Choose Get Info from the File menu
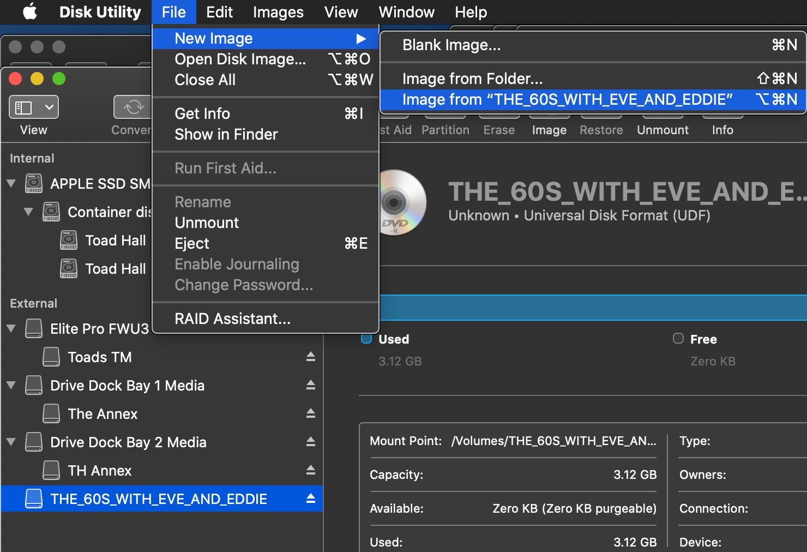807x552 pixels. pos(266,113)
